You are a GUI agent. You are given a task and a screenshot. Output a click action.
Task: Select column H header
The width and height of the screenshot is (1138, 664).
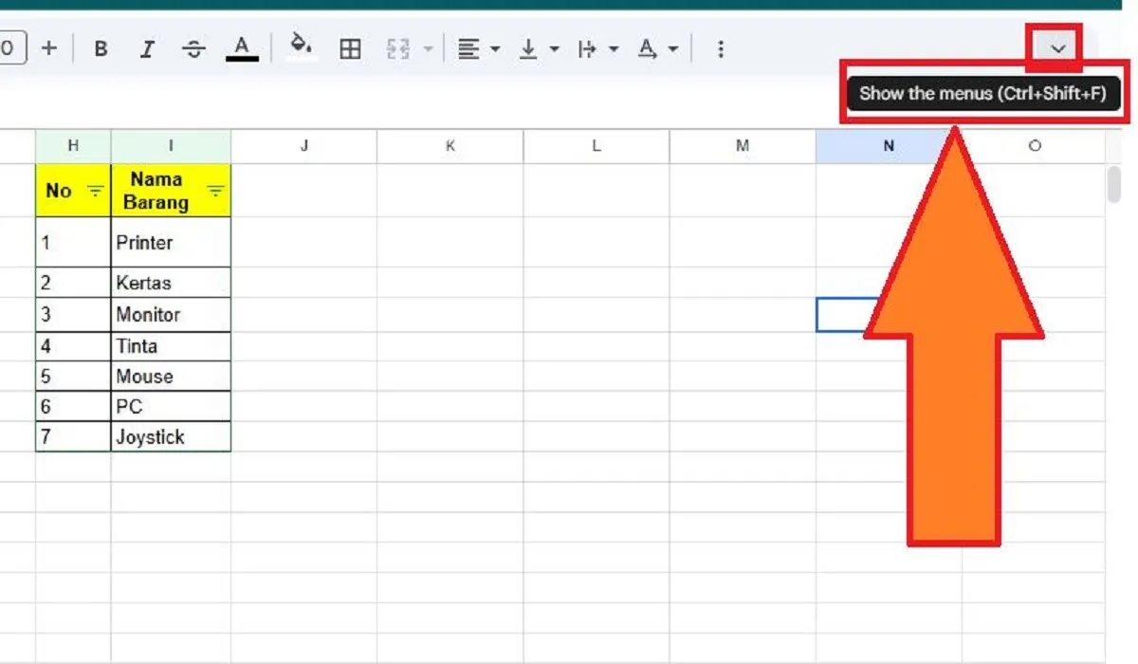coord(73,146)
